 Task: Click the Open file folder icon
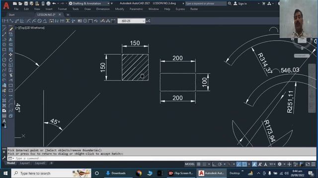coord(20,3)
